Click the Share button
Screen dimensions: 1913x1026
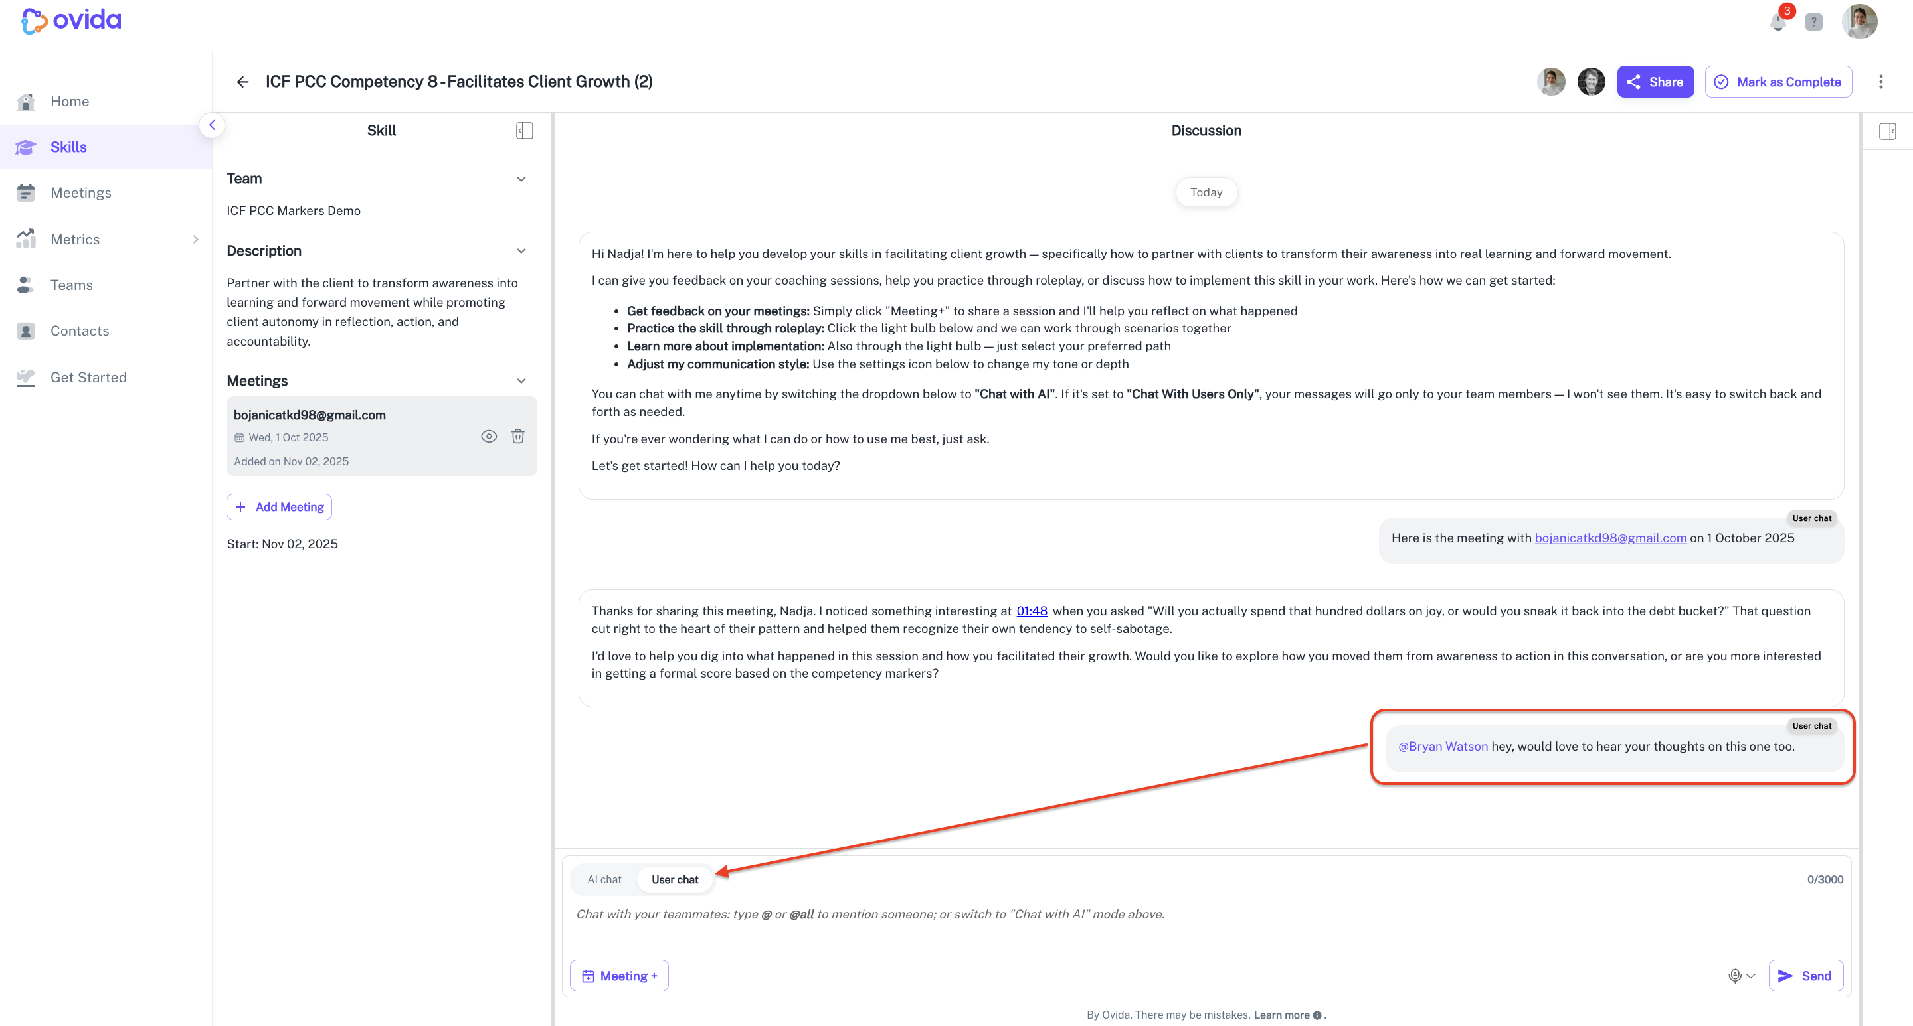(1655, 82)
